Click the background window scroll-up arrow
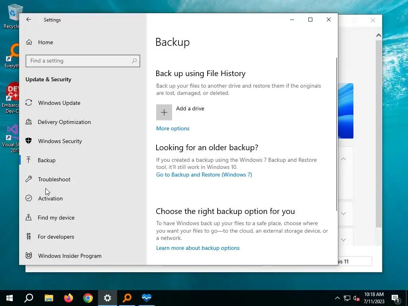The image size is (408, 306). 379,35
